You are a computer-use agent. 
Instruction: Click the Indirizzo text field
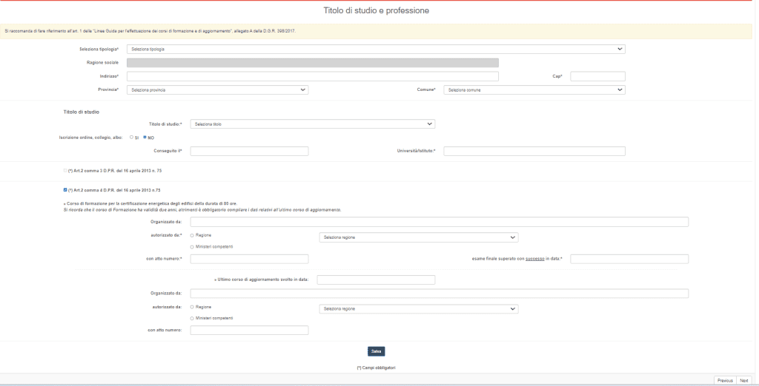coord(312,76)
